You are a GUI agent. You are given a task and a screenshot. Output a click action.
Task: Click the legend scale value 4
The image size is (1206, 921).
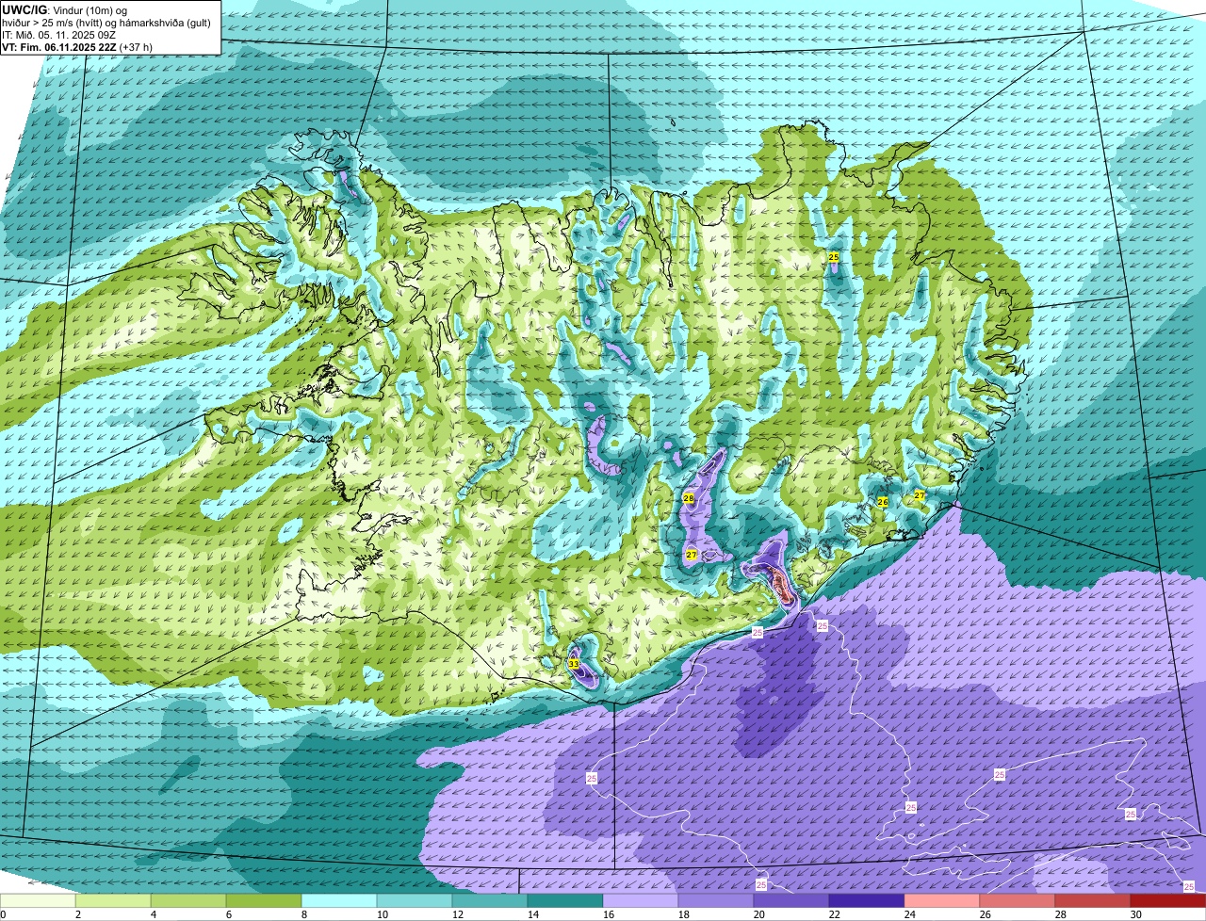click(153, 914)
